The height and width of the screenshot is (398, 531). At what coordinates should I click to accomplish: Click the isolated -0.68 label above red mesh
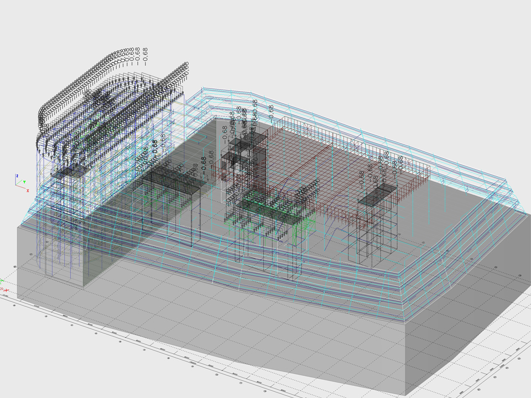[x=271, y=111]
